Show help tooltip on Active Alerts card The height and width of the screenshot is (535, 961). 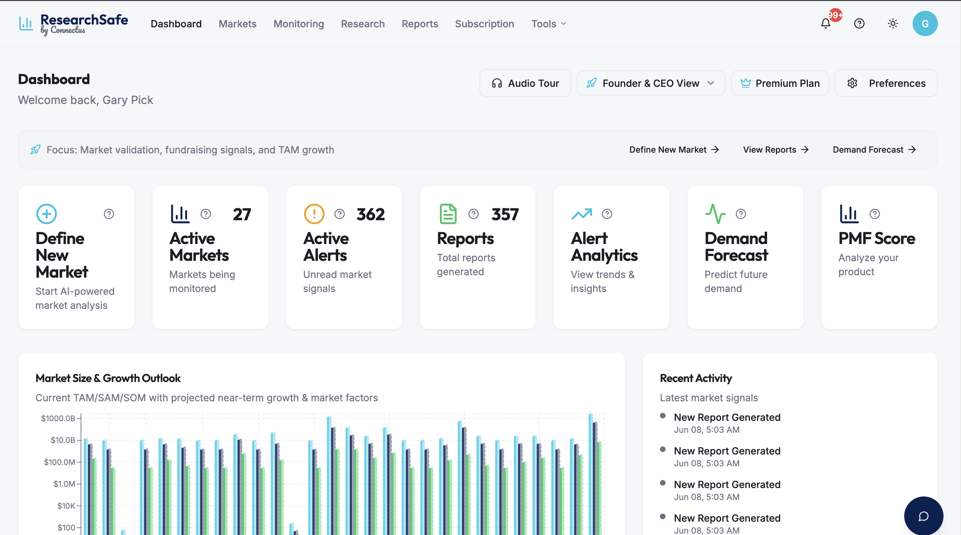(340, 214)
